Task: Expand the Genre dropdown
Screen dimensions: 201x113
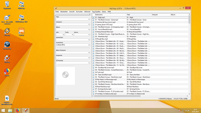Action: [89, 35]
